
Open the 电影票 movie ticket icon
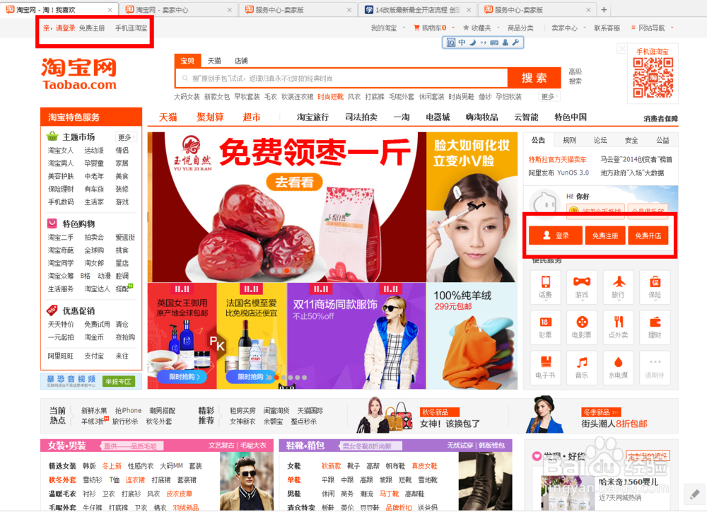click(582, 327)
